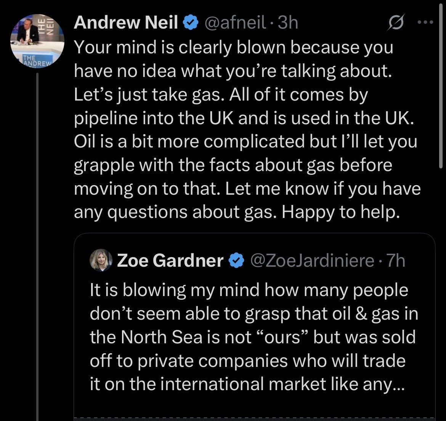Click the Grok explain-post slashed circle icon
Viewport: 446px width, 421px height.
[x=395, y=22]
